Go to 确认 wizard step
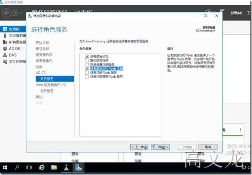 coord(39,97)
